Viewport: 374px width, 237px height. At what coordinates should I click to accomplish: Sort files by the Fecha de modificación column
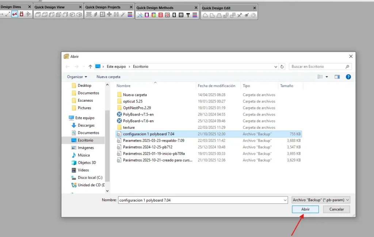pos(216,86)
